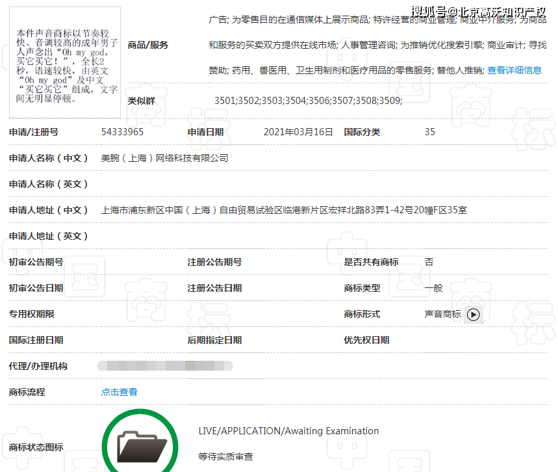Click the sound trademark description image

click(65, 63)
